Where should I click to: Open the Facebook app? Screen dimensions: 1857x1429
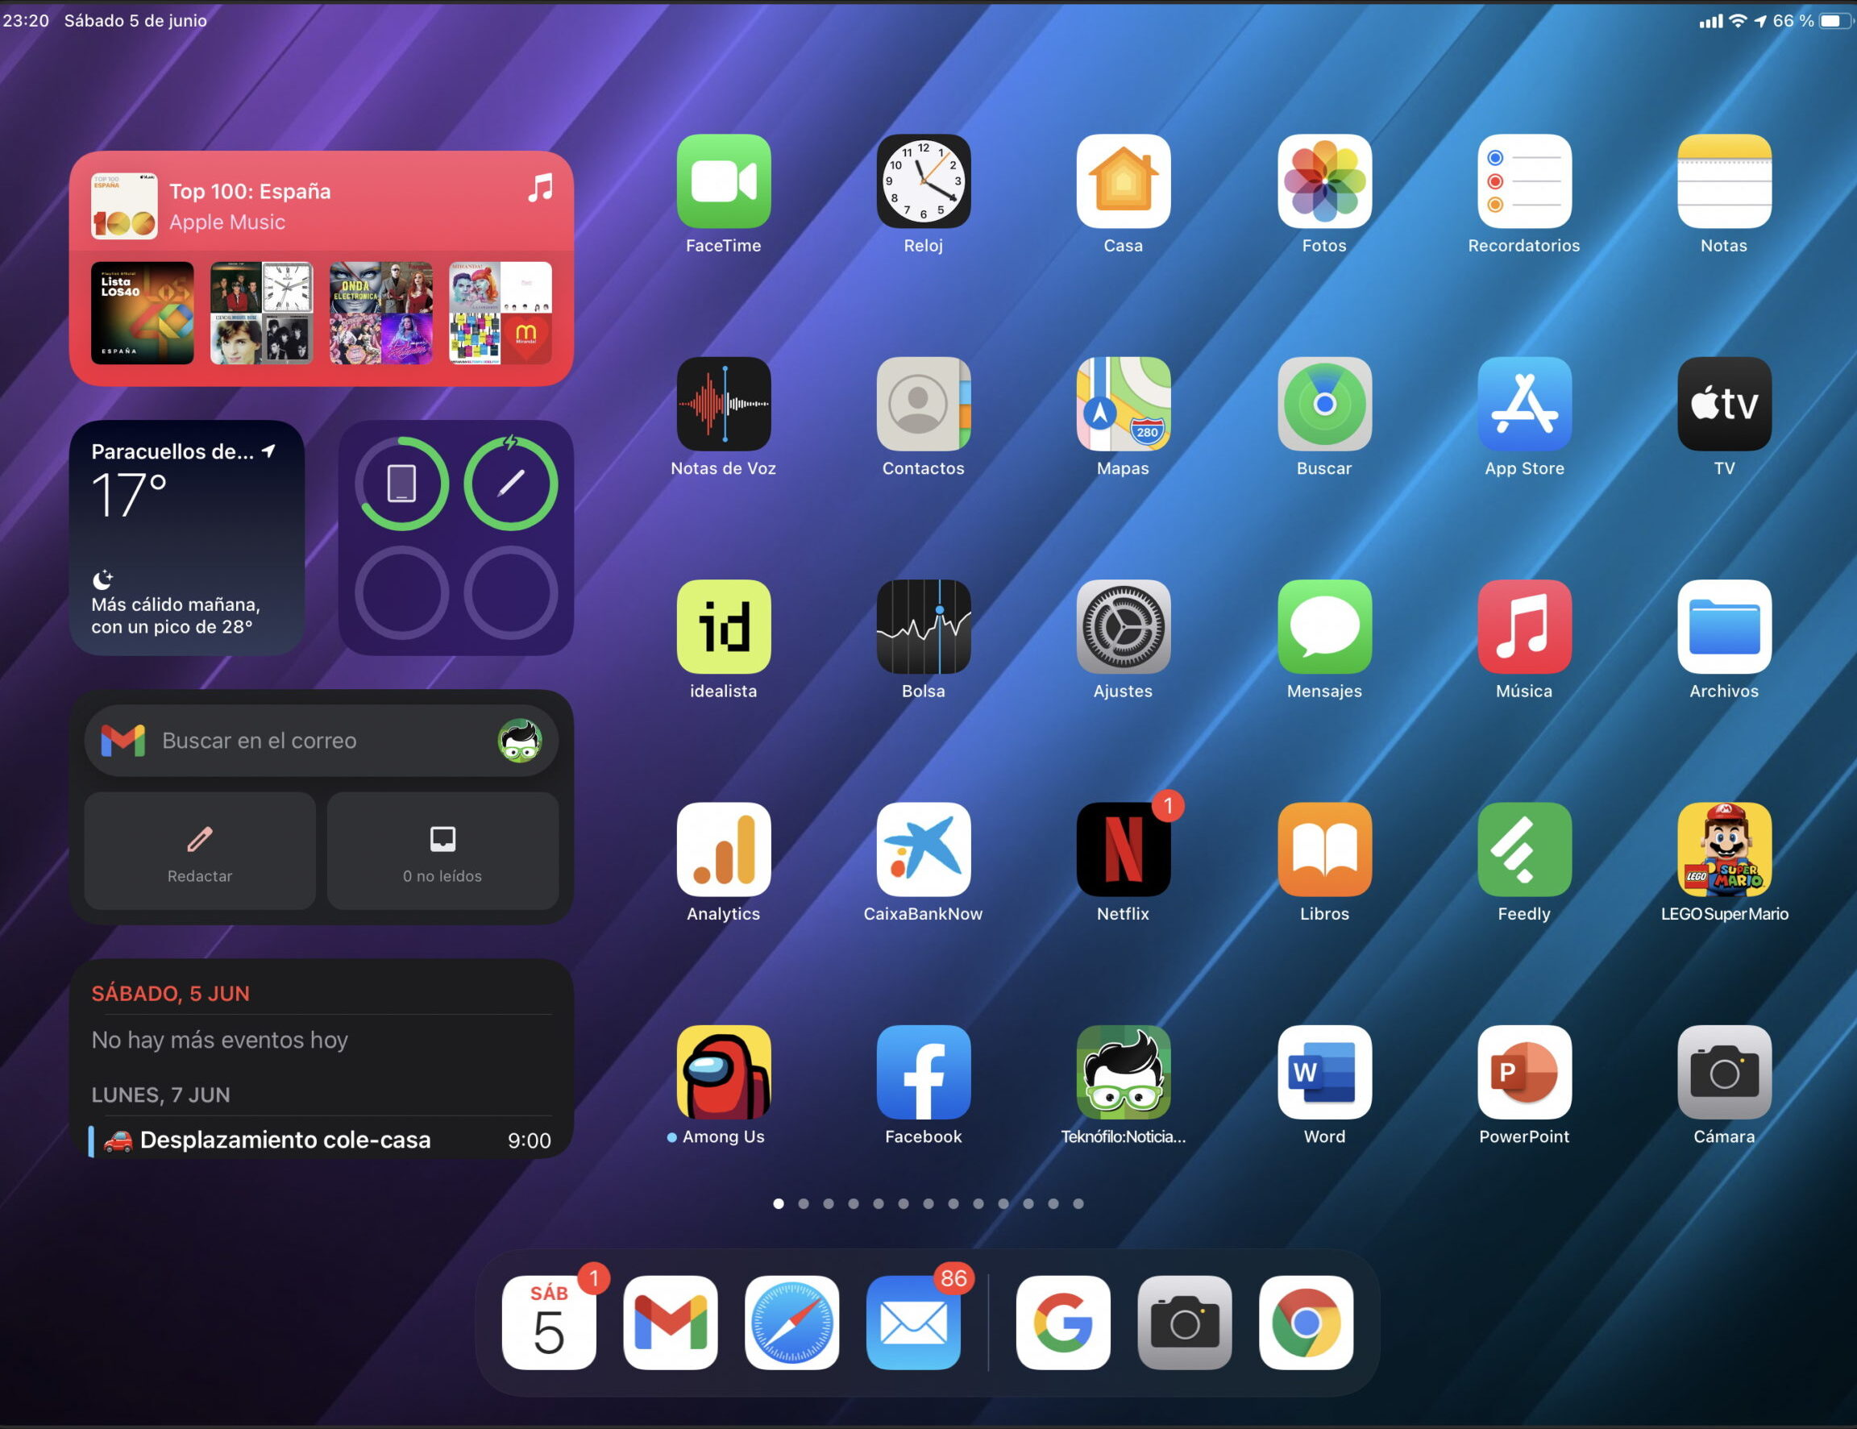tap(924, 1072)
